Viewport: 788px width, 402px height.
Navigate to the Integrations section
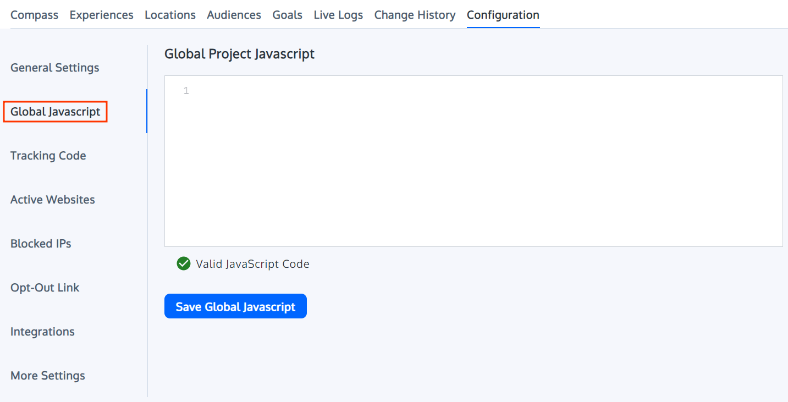point(42,331)
